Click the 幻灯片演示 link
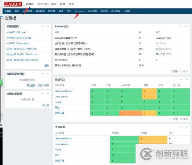The height and width of the screenshot is (165, 192). point(43,86)
